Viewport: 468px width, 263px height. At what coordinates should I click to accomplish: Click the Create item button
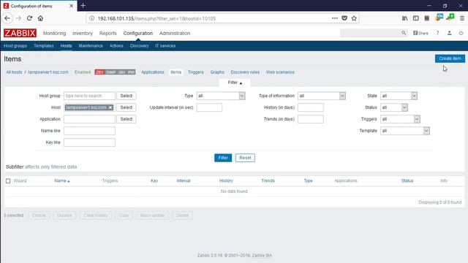pyautogui.click(x=450, y=58)
